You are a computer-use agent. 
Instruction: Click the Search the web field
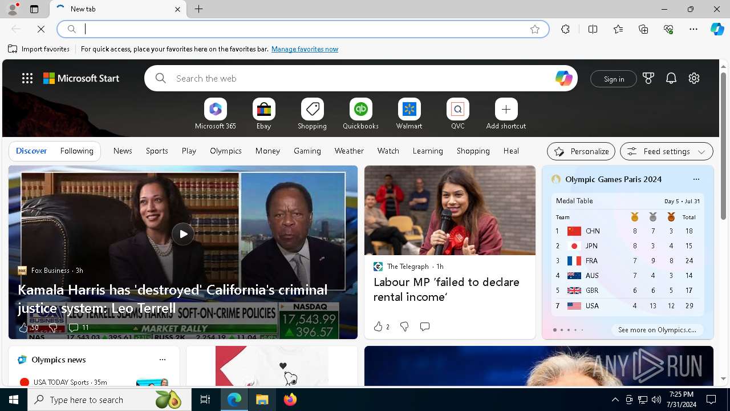pyautogui.click(x=360, y=78)
